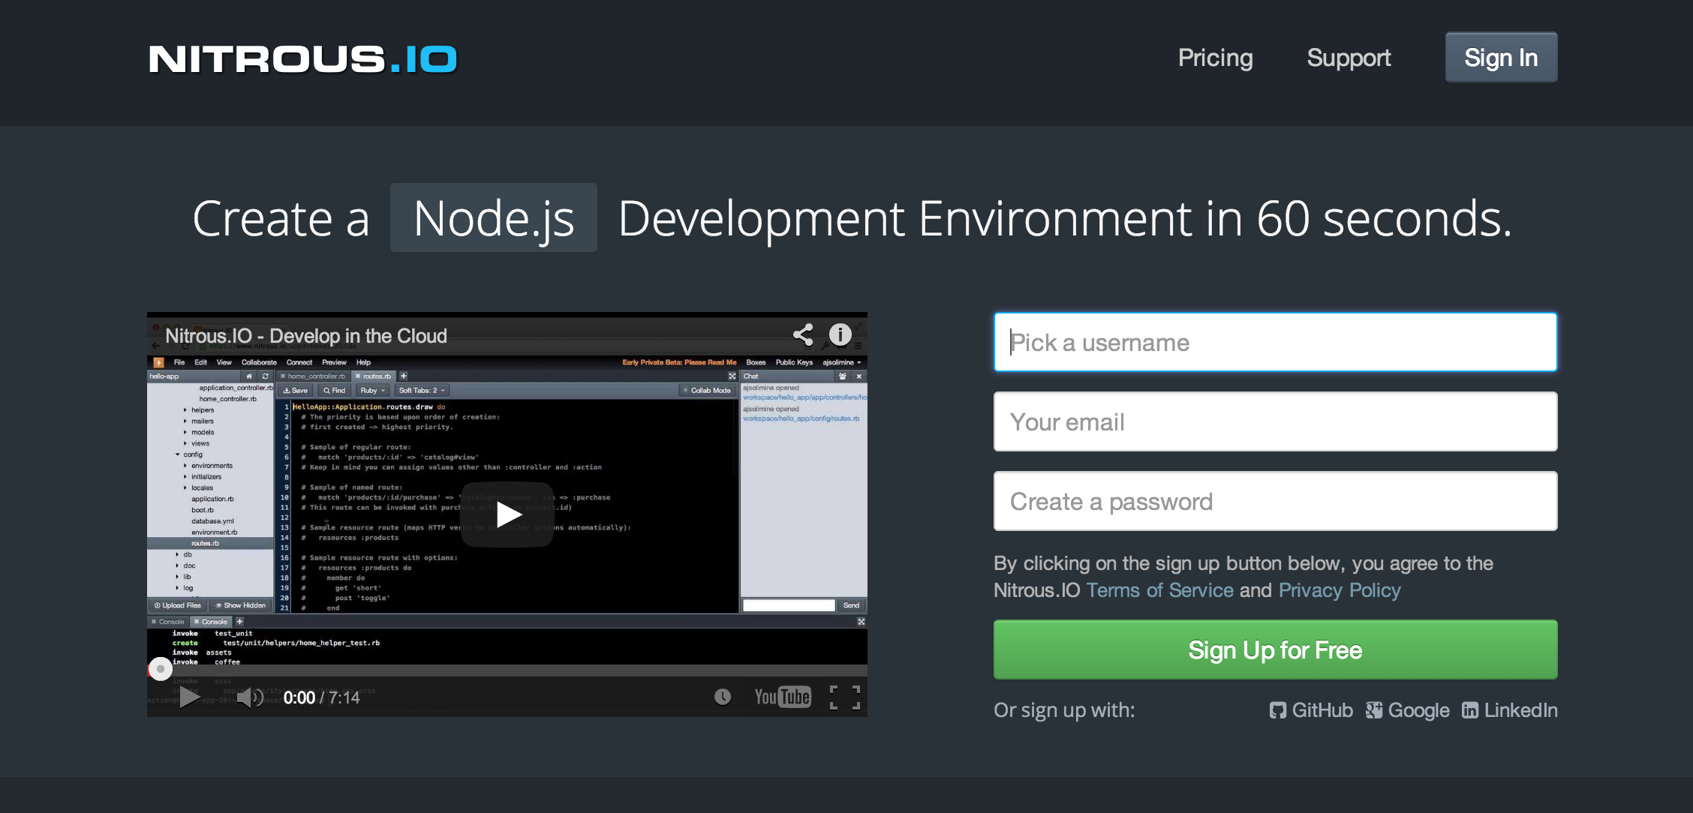Focus the Your email field

coord(1275,421)
